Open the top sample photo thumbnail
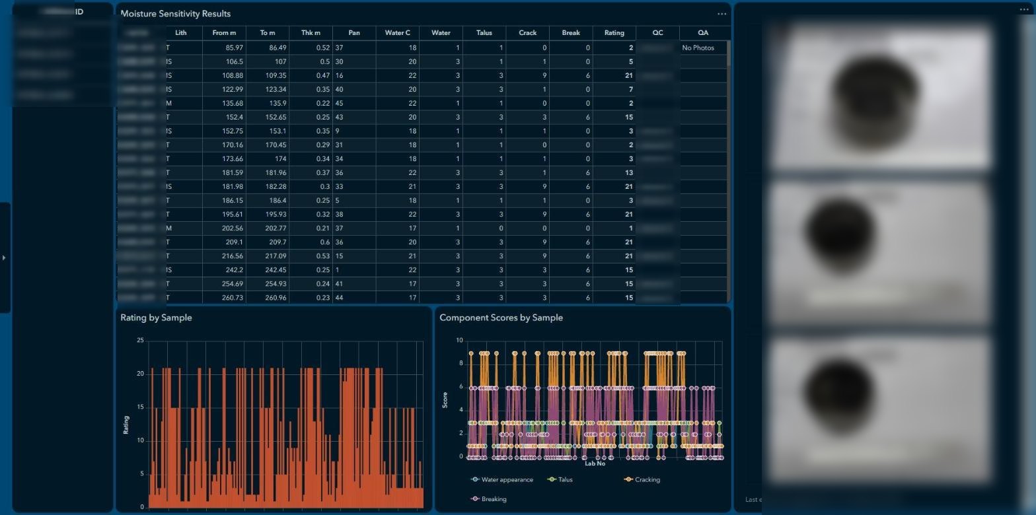 (x=879, y=96)
